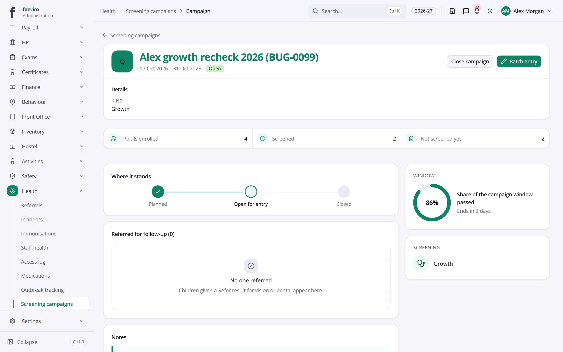This screenshot has width=563, height=352.
Task: Click the Hostel building icon
Action: [13, 146]
